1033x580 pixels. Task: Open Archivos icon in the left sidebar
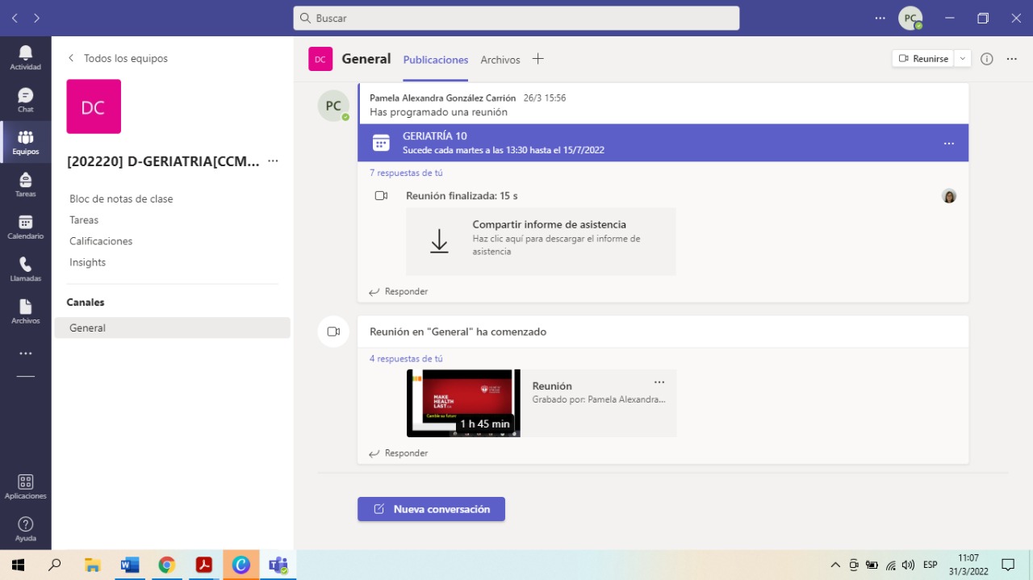click(x=25, y=311)
